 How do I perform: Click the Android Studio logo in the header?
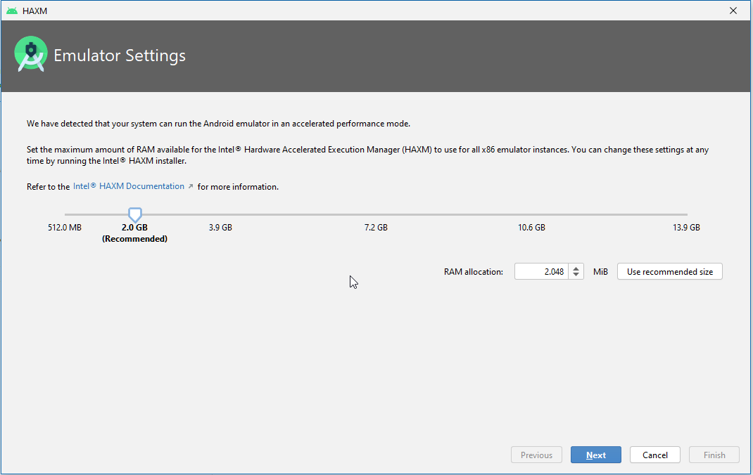[31, 56]
